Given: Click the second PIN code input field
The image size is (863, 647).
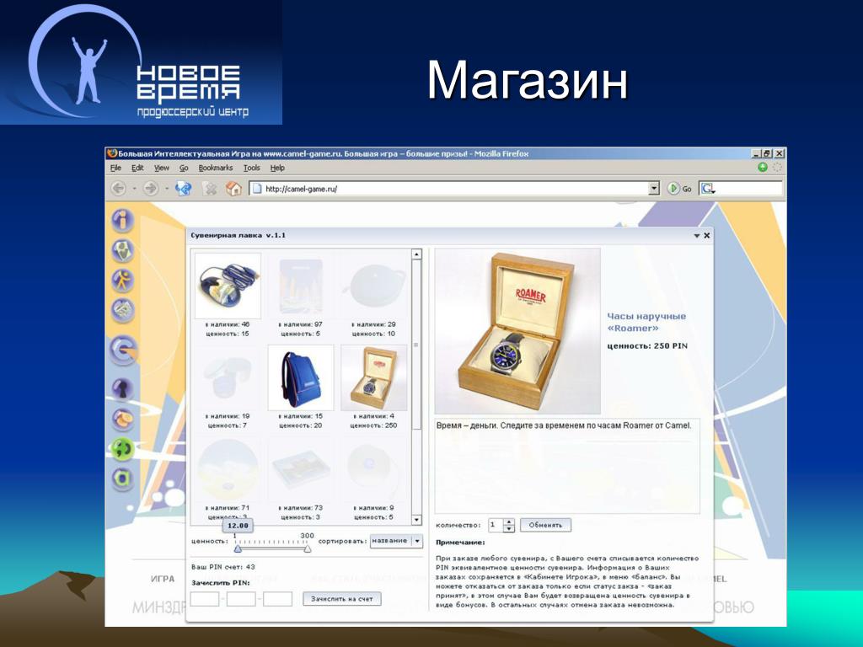Looking at the screenshot, I should pos(241,599).
